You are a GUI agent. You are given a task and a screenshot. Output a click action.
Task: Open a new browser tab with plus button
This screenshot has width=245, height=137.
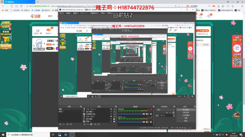(x=38, y=2)
